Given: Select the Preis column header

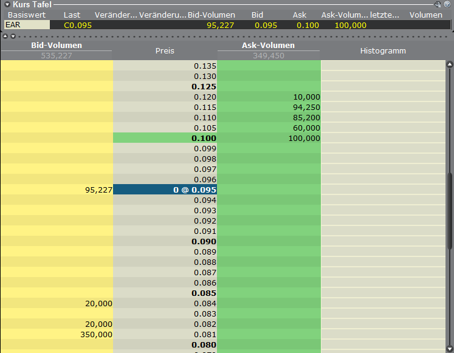Looking at the screenshot, I should click(165, 51).
